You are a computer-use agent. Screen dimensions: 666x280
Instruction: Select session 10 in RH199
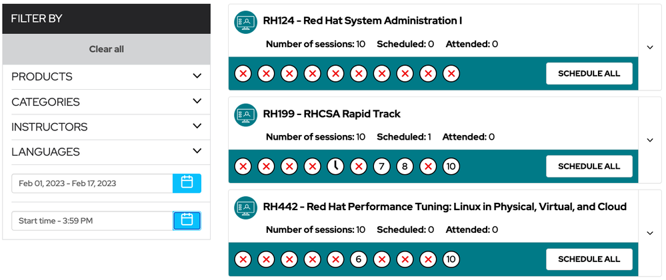point(451,166)
